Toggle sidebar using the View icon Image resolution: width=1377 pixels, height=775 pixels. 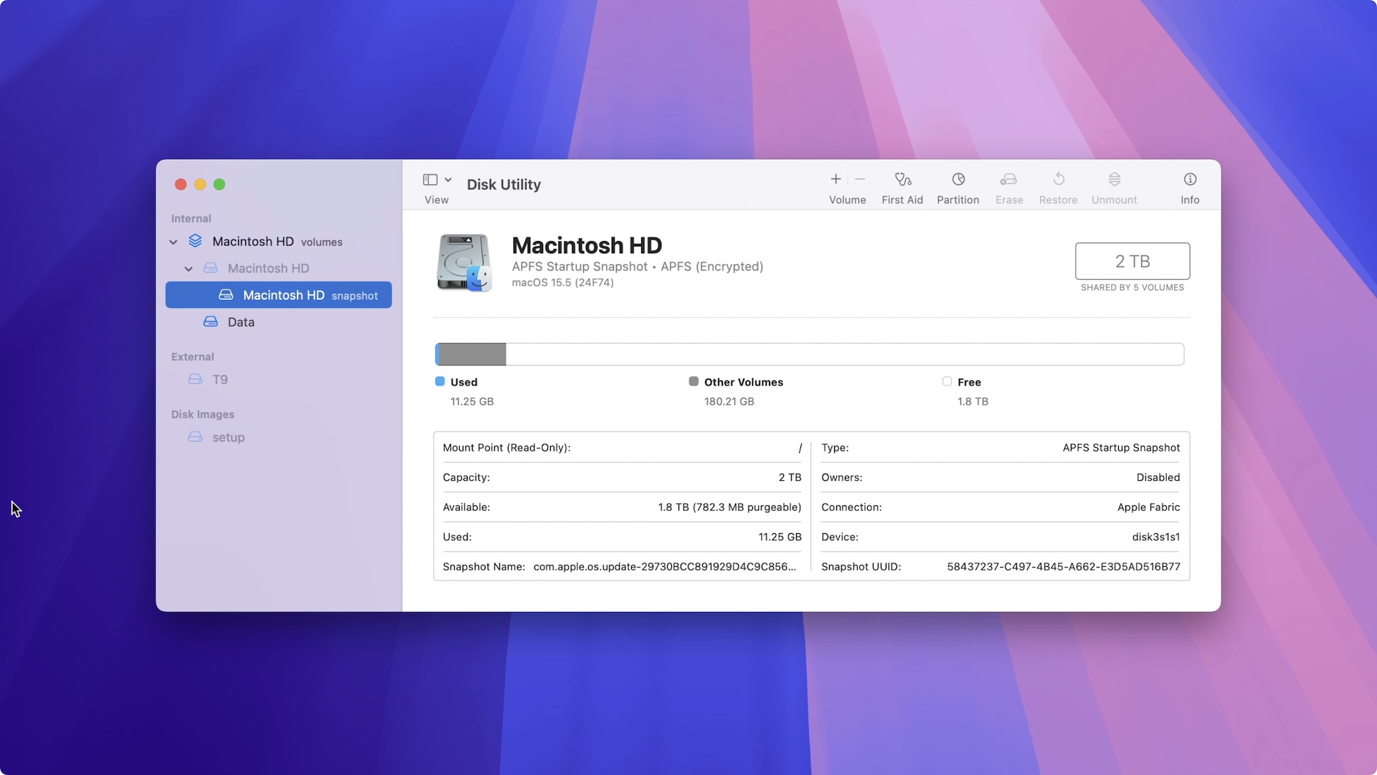430,179
